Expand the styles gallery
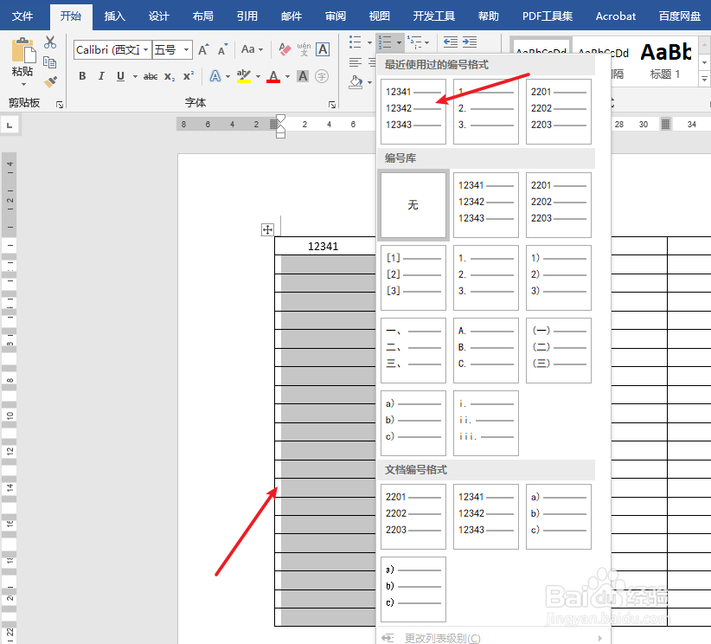The height and width of the screenshot is (644, 711). point(704,79)
